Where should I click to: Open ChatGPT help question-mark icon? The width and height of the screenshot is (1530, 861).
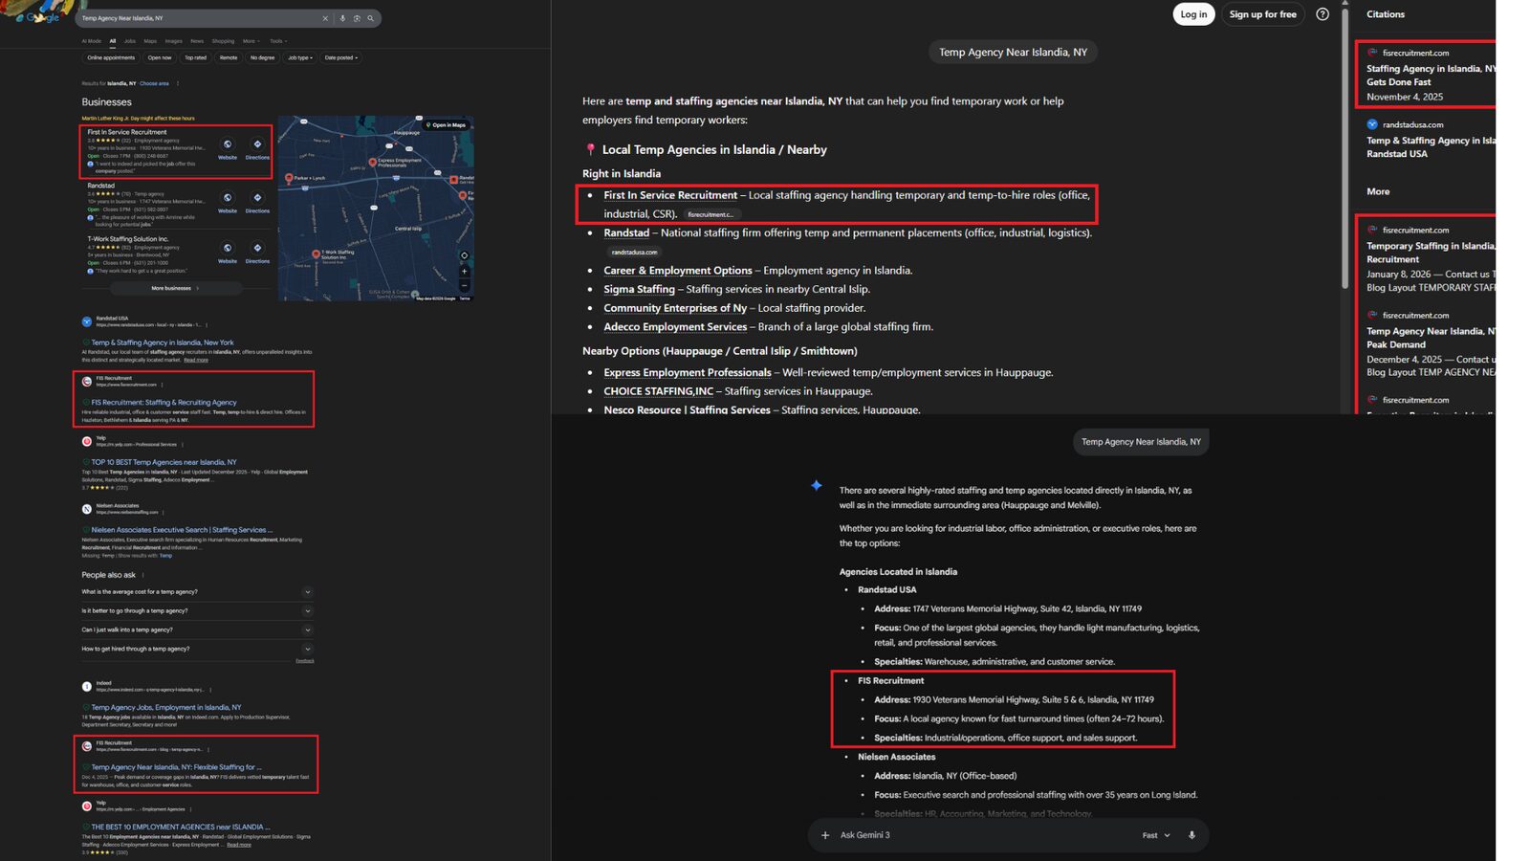[1322, 14]
